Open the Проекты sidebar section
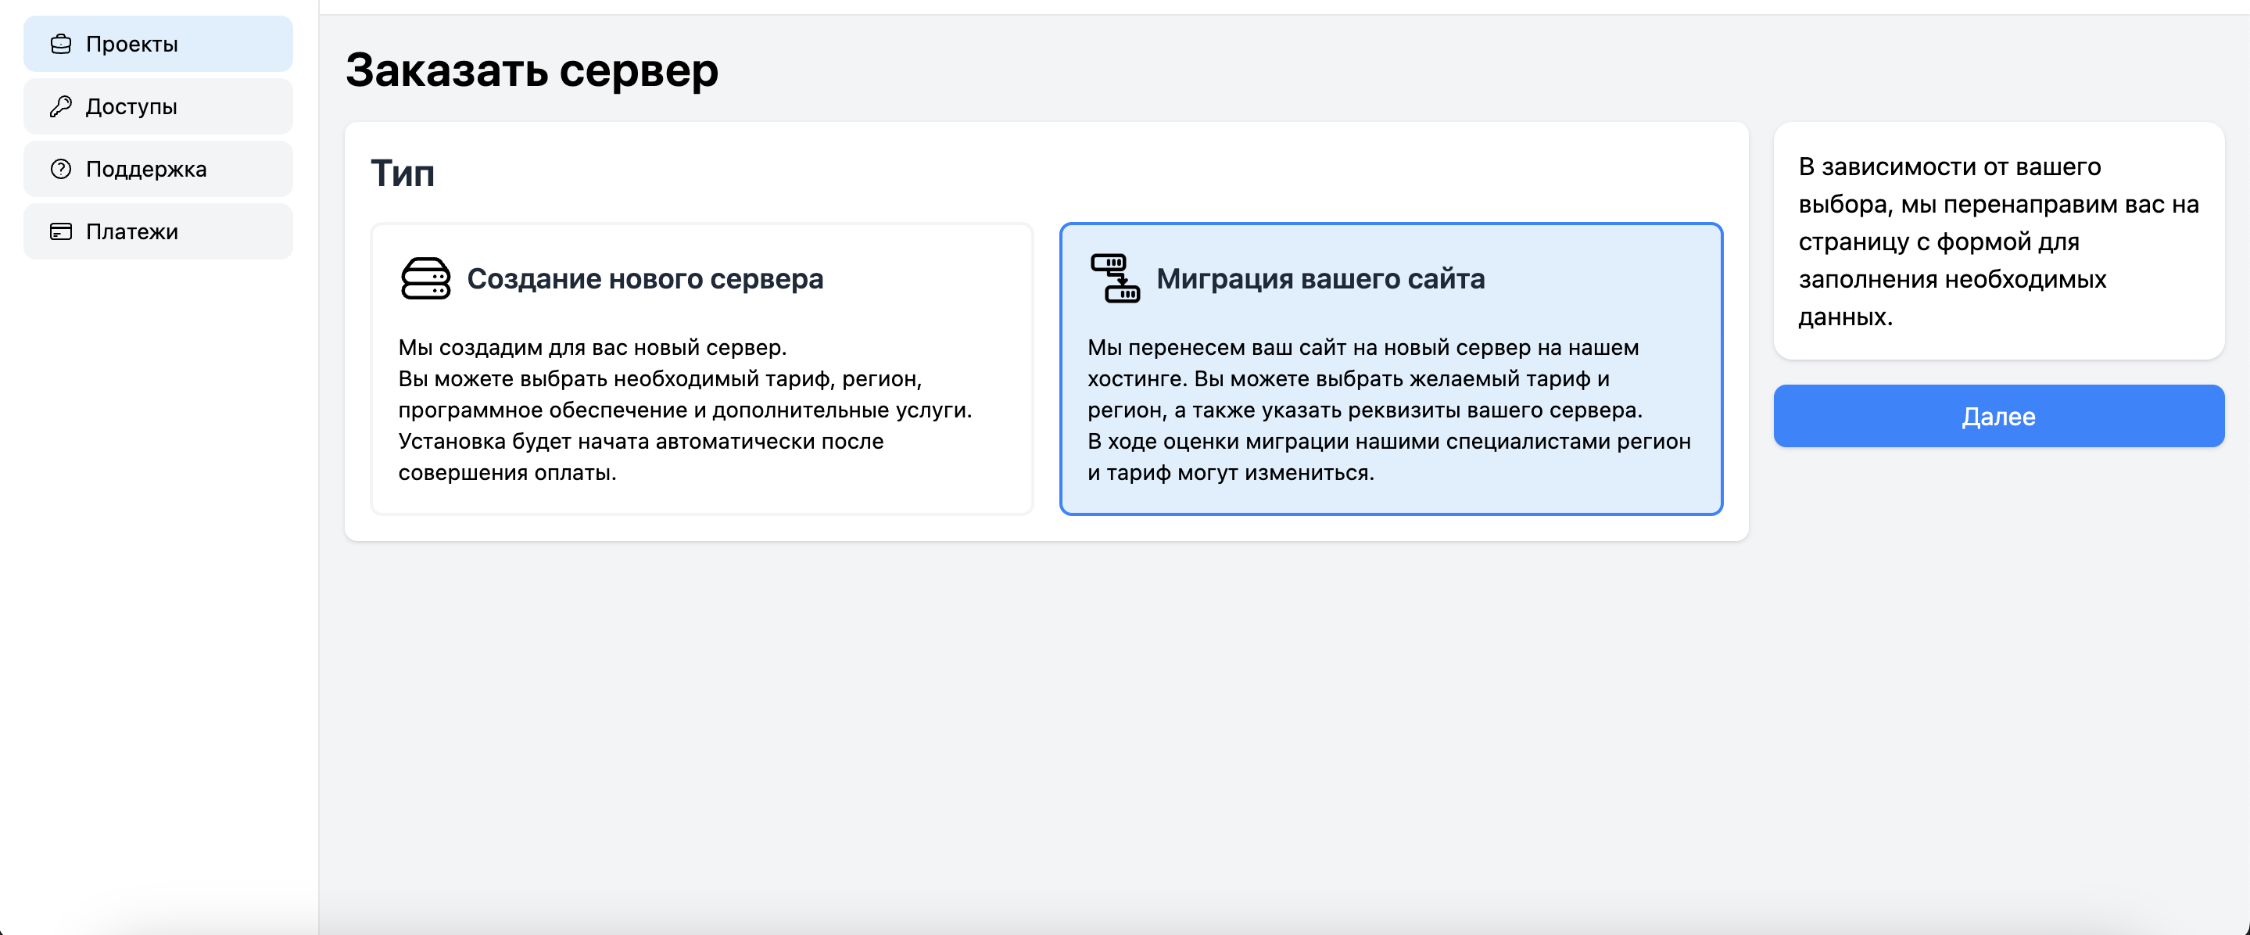Viewport: 2250px width, 935px height. pos(158,44)
